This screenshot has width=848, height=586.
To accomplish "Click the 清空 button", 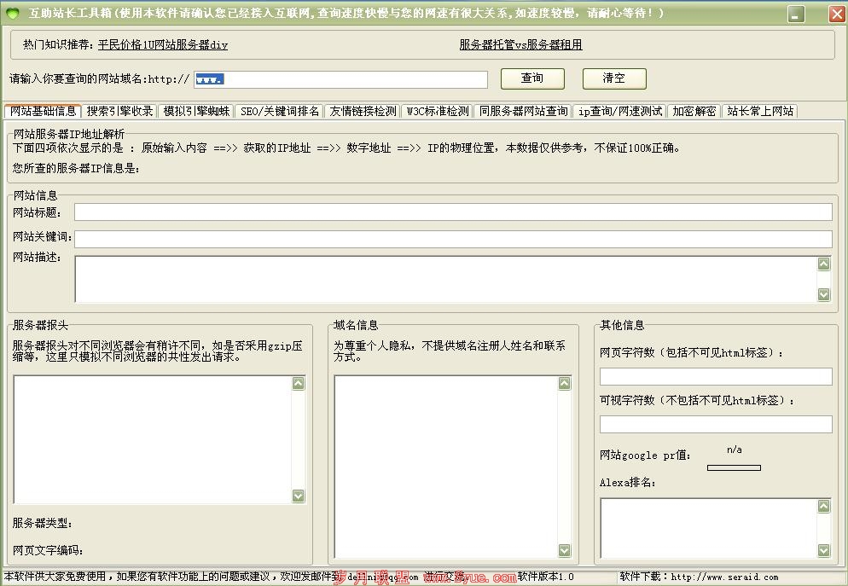I will pos(614,78).
